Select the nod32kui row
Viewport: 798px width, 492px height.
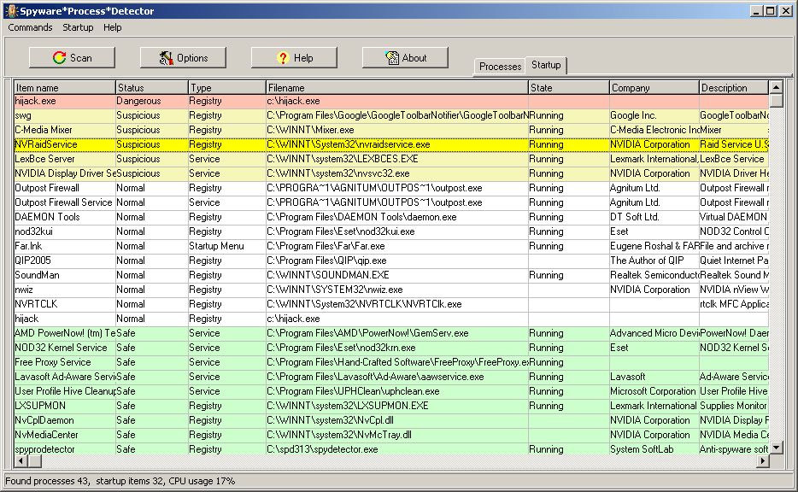[390, 231]
